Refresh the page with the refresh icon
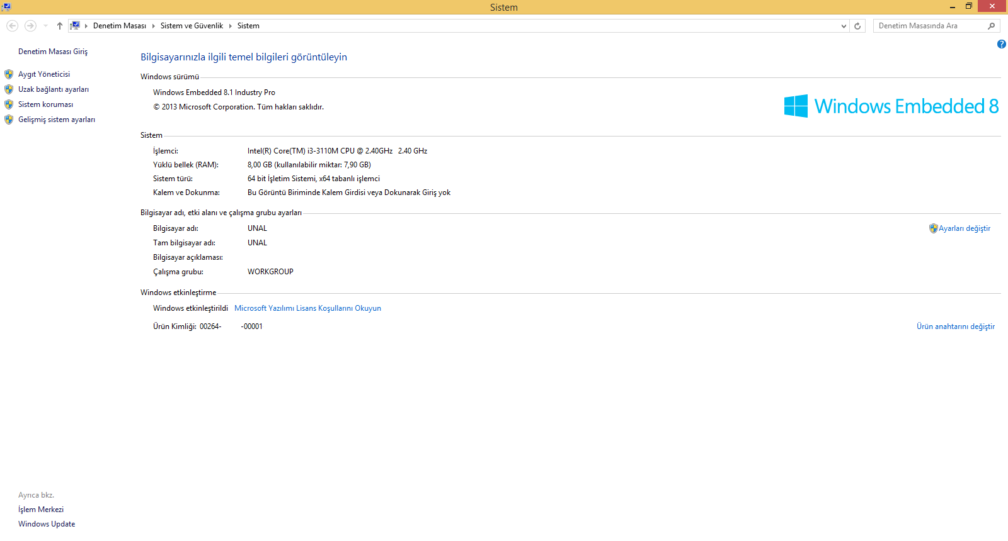 pyautogui.click(x=857, y=26)
